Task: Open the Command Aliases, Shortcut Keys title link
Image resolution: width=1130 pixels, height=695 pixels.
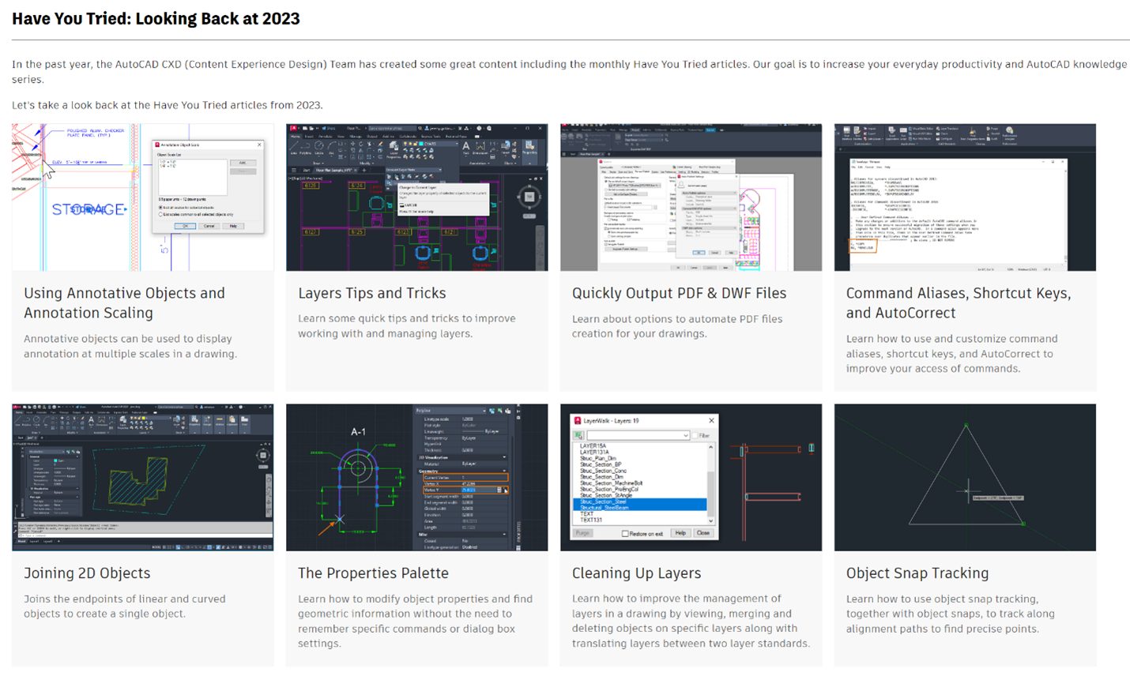Action: click(959, 303)
